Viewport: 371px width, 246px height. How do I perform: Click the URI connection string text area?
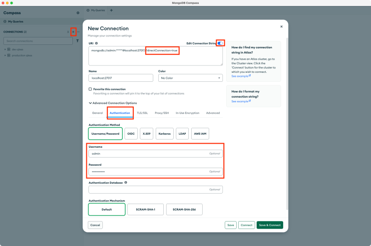[x=155, y=56]
